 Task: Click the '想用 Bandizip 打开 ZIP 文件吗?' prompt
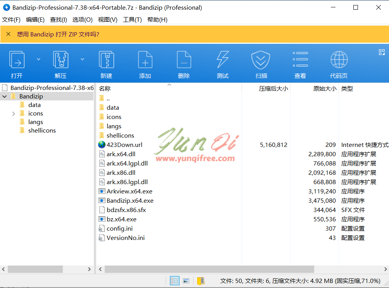click(58, 34)
